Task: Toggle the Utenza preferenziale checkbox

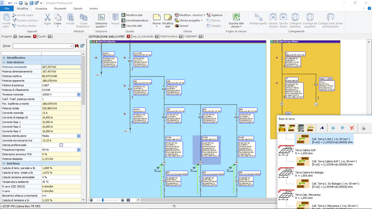Action: [61, 145]
